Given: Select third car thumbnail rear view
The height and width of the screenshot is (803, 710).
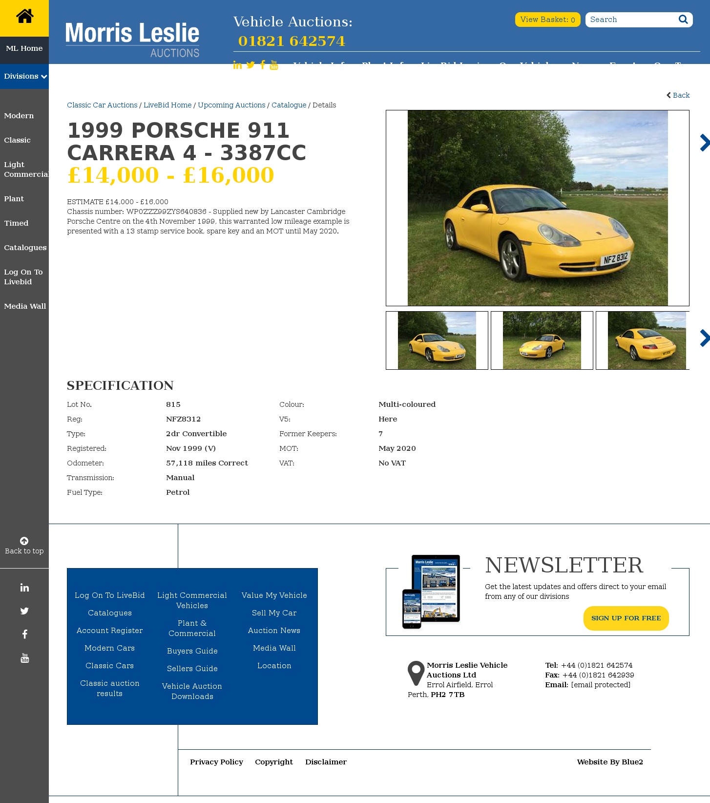Looking at the screenshot, I should 643,340.
